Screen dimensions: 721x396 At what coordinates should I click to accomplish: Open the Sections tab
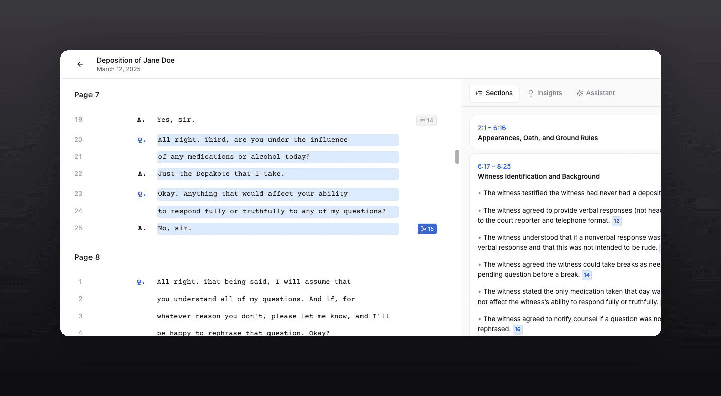pos(494,93)
